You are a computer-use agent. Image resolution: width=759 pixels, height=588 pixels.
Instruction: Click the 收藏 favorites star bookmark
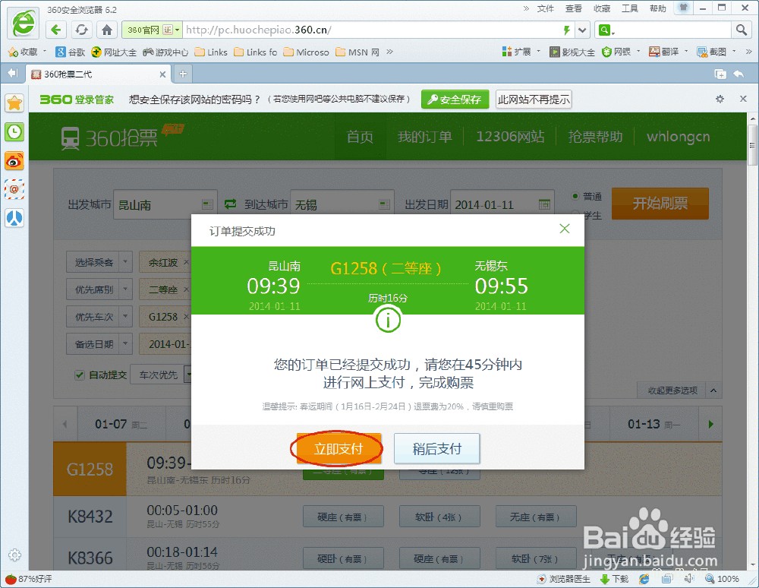[x=23, y=52]
